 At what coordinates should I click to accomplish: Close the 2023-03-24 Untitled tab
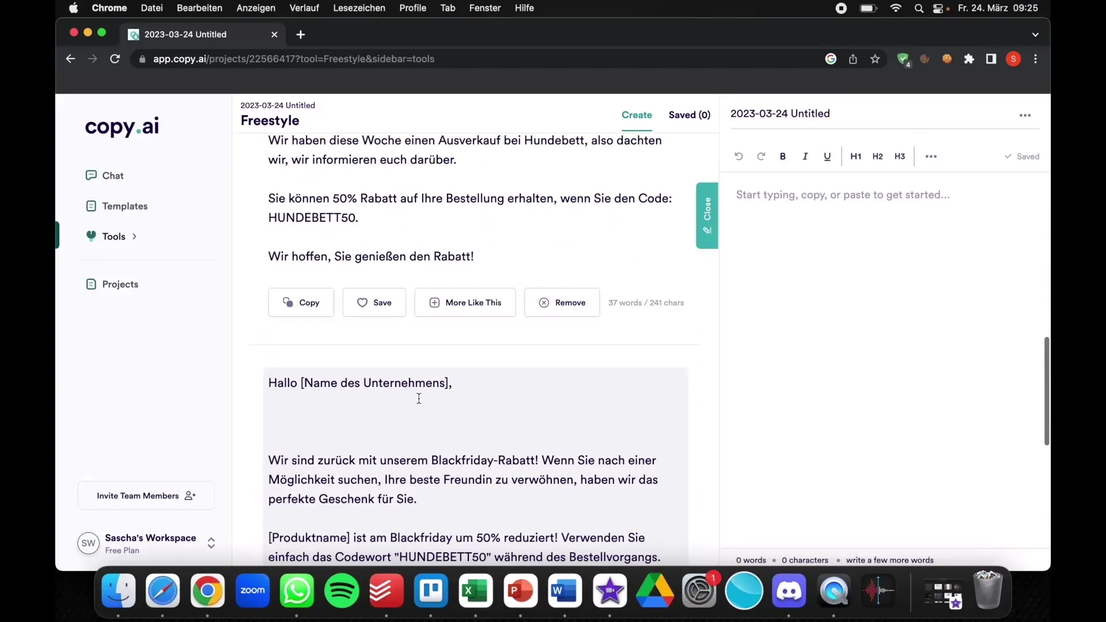(x=274, y=35)
